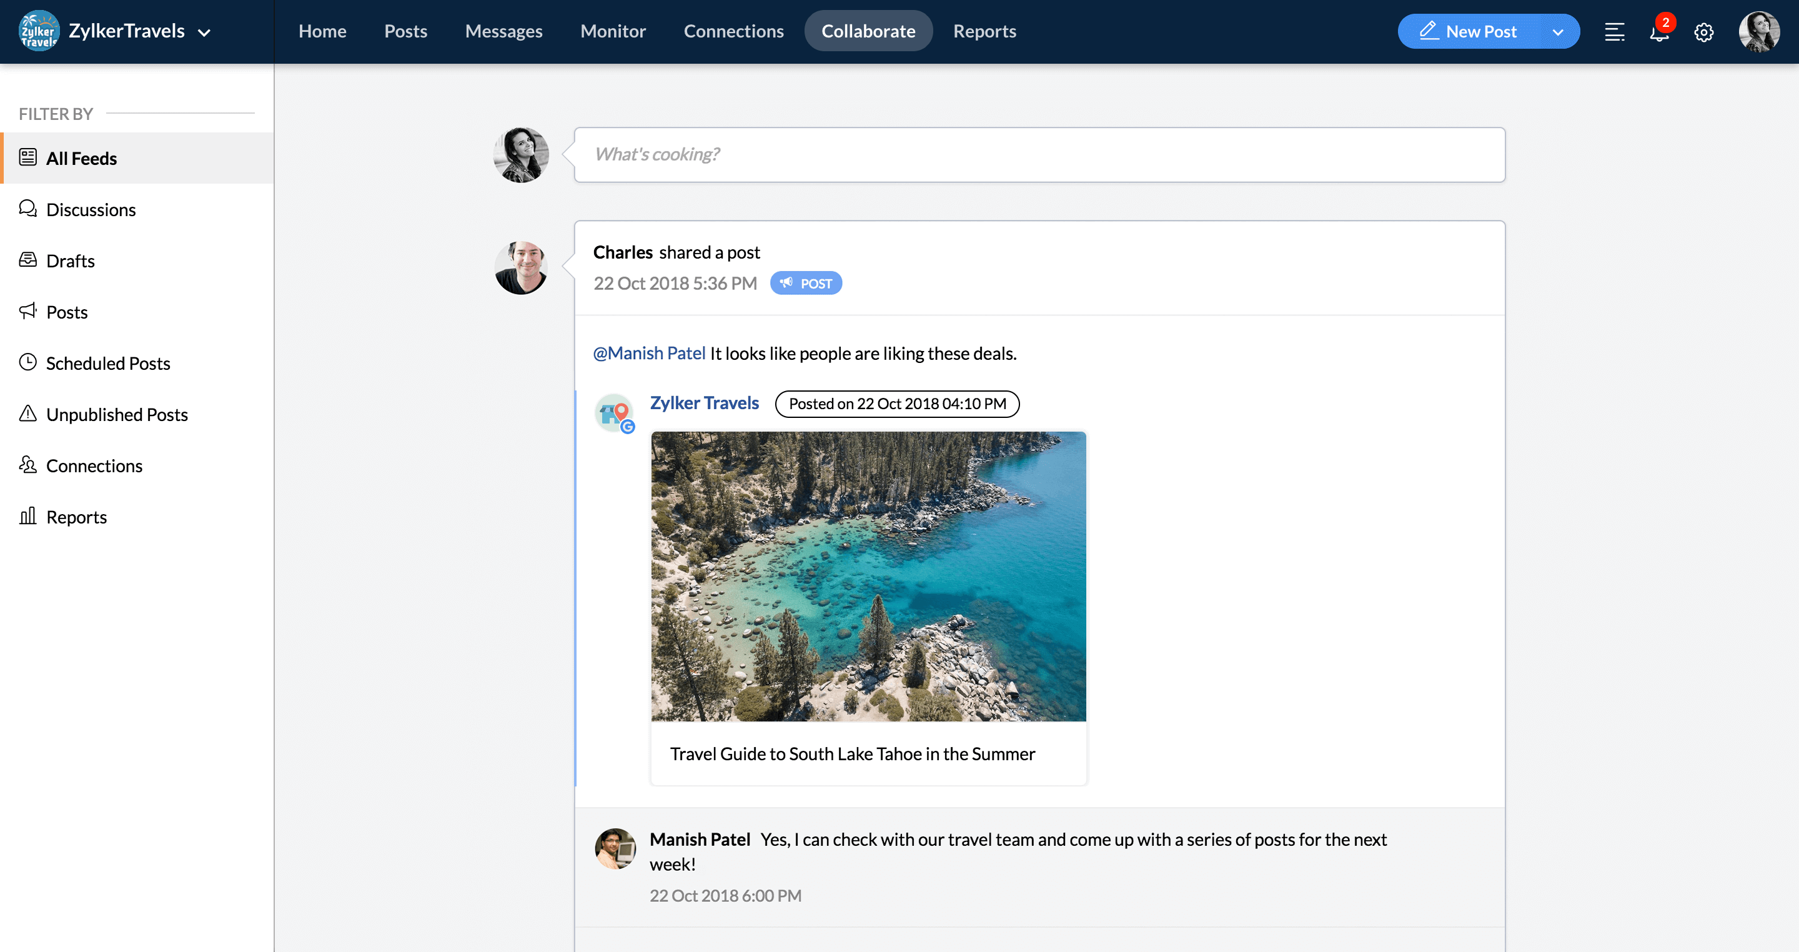This screenshot has width=1799, height=952.
Task: Click the What's cooking input field
Action: point(1038,154)
